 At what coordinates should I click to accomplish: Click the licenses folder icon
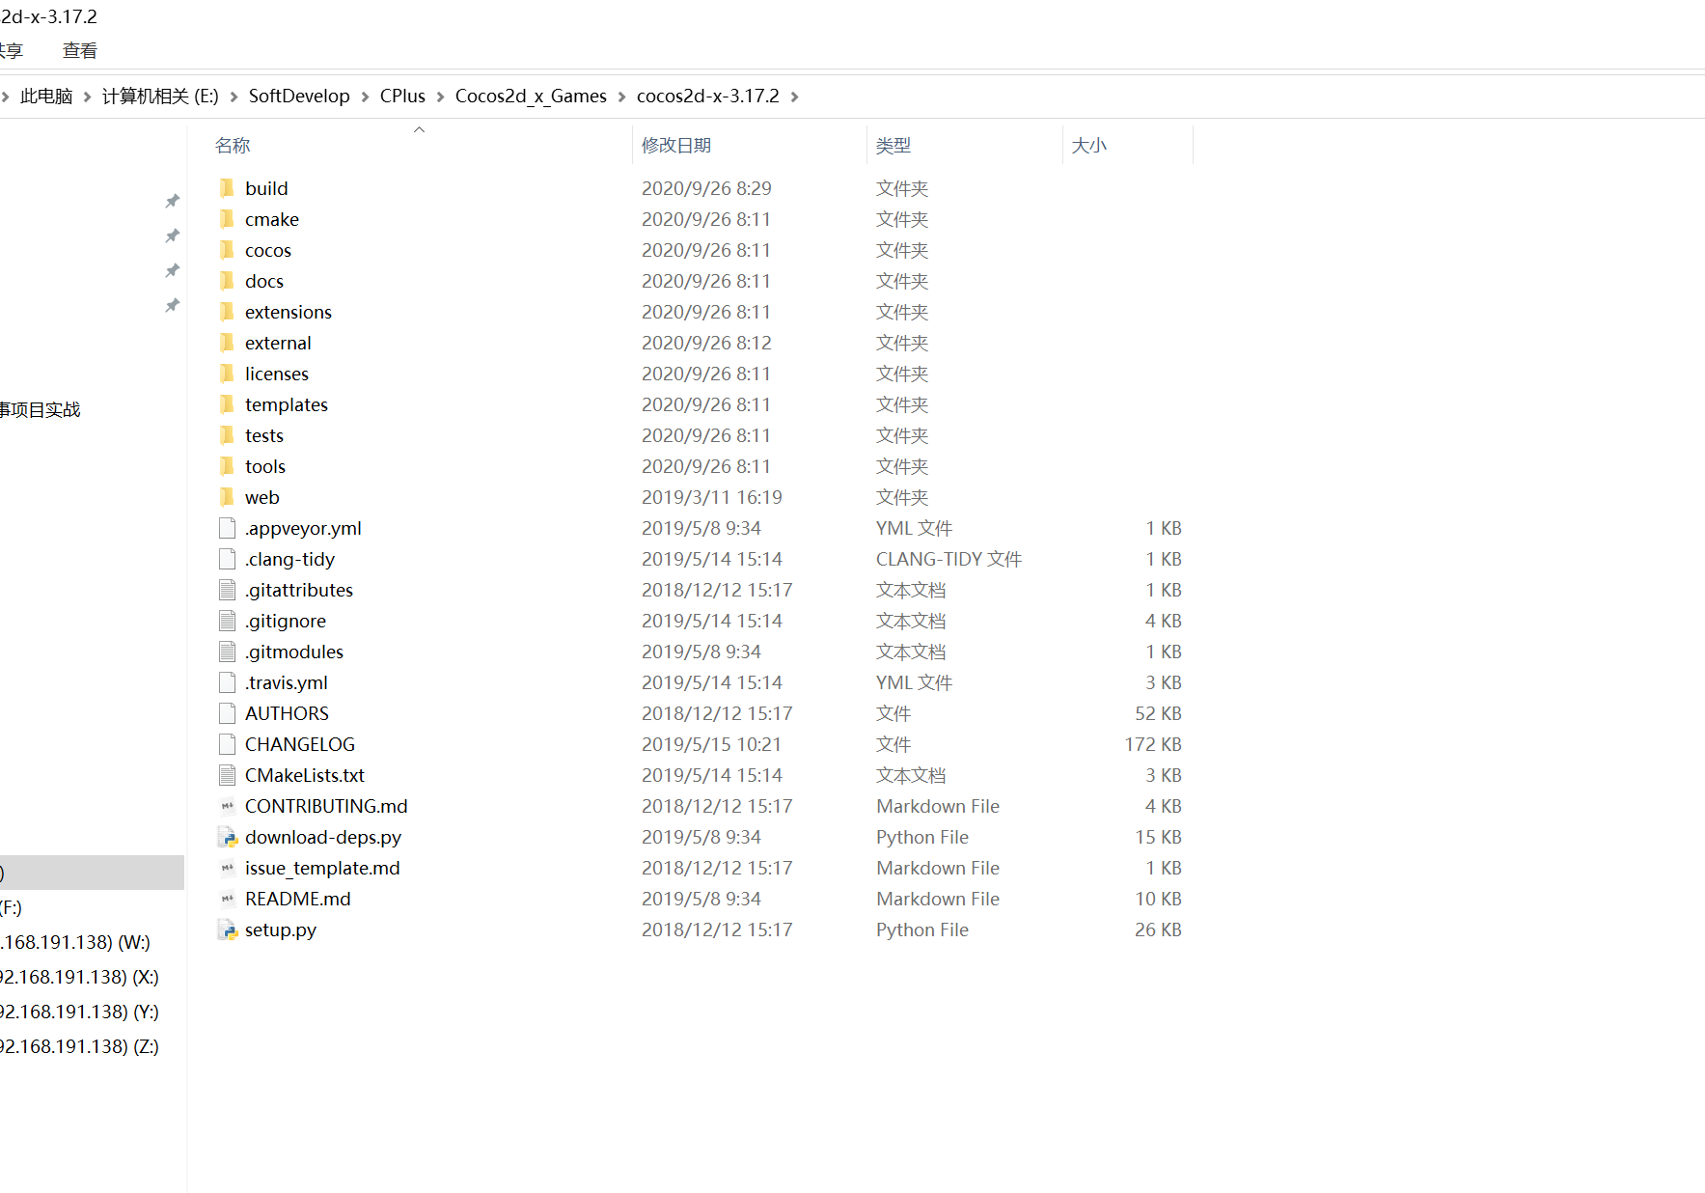point(227,373)
